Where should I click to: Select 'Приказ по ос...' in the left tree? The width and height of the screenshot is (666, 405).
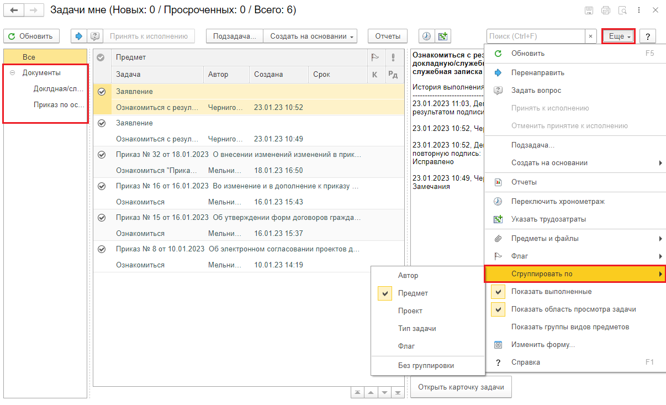pos(59,104)
